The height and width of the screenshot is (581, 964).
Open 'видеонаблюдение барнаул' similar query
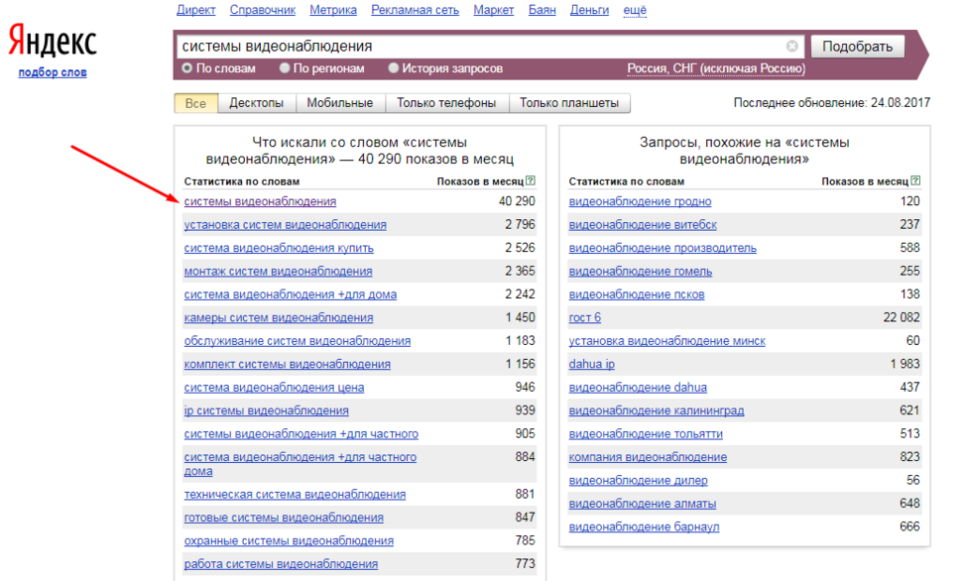(x=645, y=527)
